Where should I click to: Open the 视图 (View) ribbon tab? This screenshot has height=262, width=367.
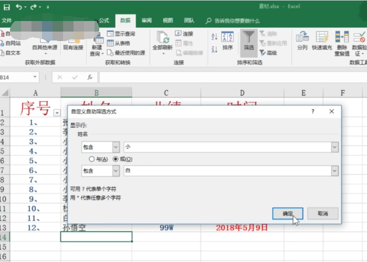(167, 21)
